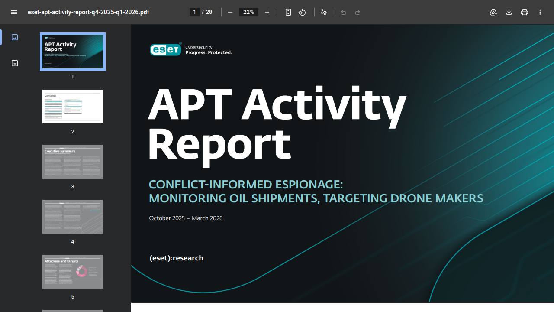Download the PDF file
This screenshot has width=554, height=312.
click(x=509, y=12)
